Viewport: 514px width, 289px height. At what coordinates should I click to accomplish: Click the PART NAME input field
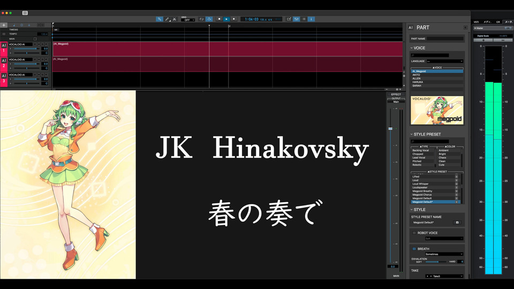pyautogui.click(x=445, y=39)
